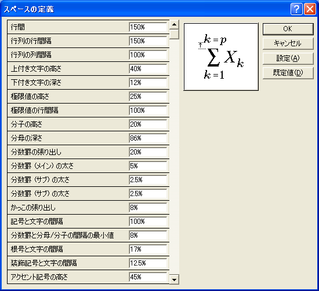The height and width of the screenshot is (291, 319).
Task: Click the キャンセル button
Action: point(288,43)
